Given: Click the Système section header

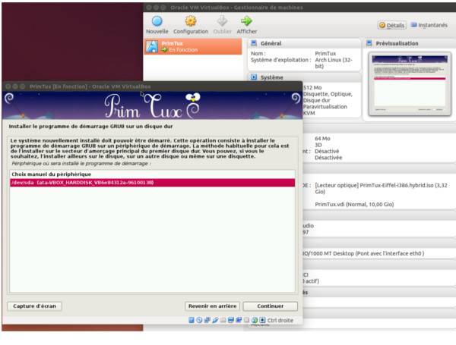Looking at the screenshot, I should coord(304,77).
